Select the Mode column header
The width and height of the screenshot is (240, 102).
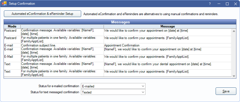click(12, 26)
